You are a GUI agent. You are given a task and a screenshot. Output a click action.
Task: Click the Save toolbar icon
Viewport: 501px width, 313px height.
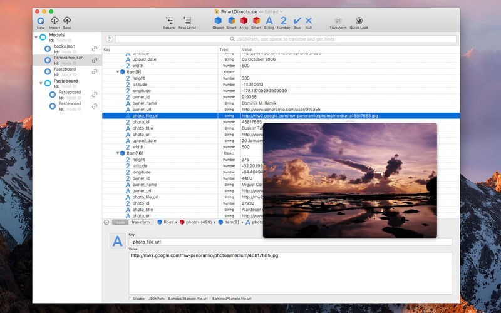coord(67,23)
